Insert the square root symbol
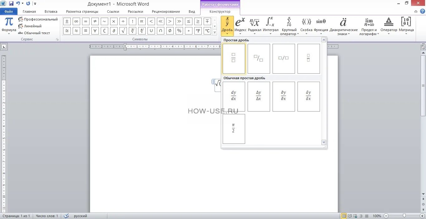Screen dimensions: 426x219 pos(123,31)
